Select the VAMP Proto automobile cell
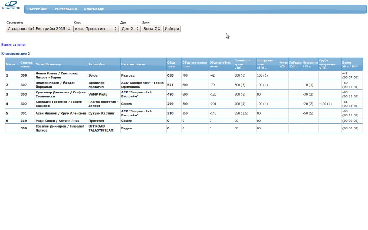The width and height of the screenshot is (368, 230). [x=98, y=94]
